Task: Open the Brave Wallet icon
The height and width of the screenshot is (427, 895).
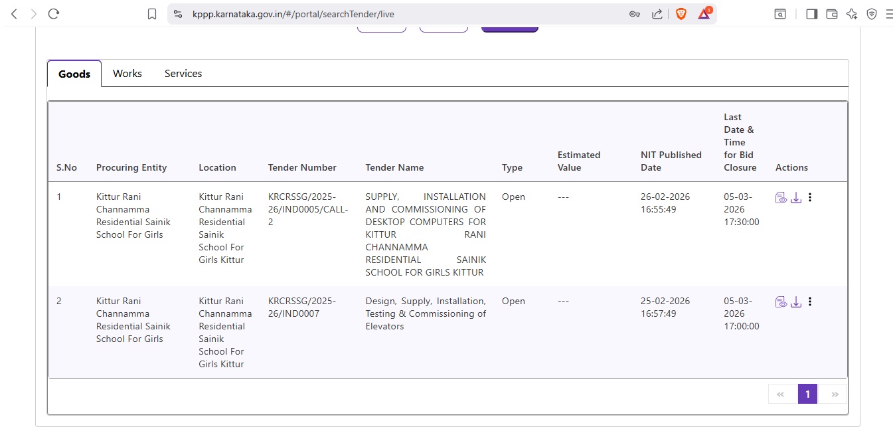Action: click(831, 14)
